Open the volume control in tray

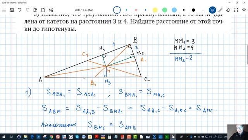[211, 137]
